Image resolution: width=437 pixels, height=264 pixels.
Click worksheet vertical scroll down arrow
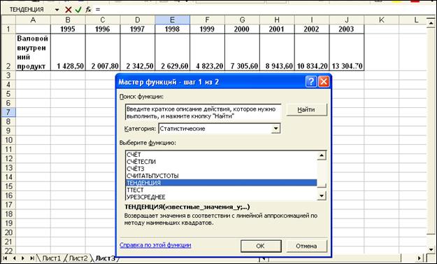pos(431,249)
